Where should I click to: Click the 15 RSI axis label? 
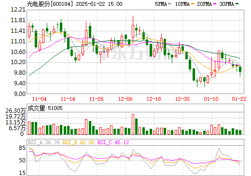(22, 173)
